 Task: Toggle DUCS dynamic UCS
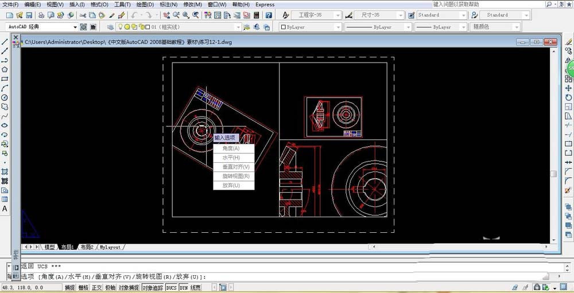(171, 287)
